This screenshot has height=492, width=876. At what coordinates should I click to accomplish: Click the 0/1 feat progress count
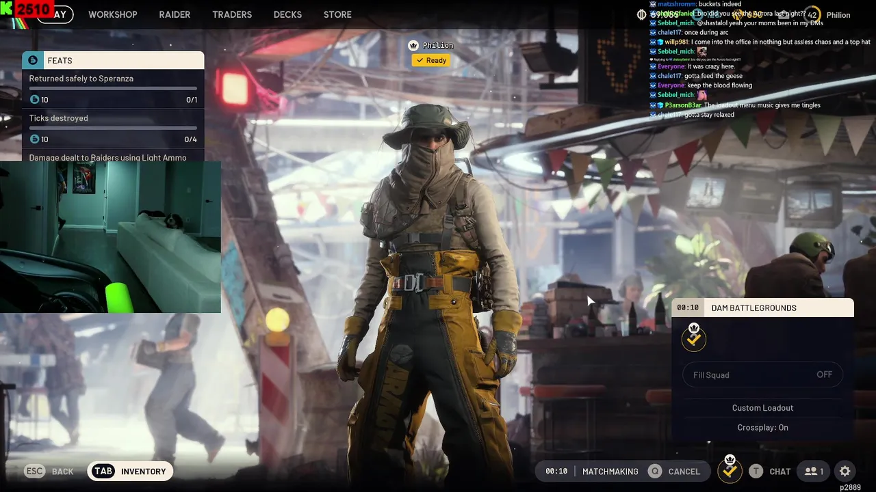tap(191, 100)
